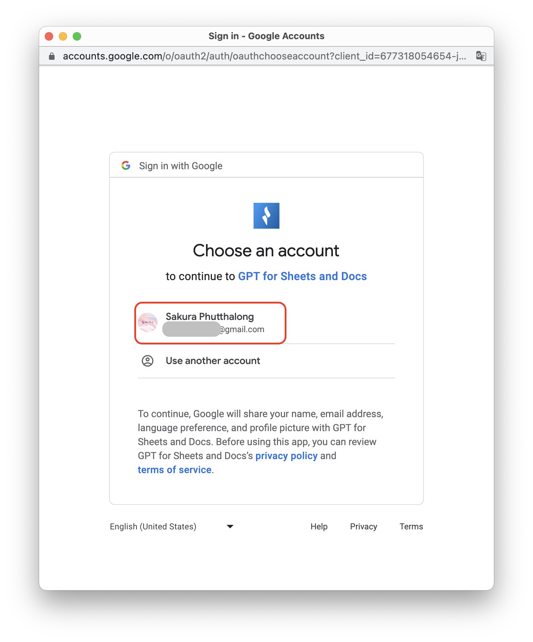Click the Google G logo
This screenshot has width=533, height=642.
(x=126, y=165)
